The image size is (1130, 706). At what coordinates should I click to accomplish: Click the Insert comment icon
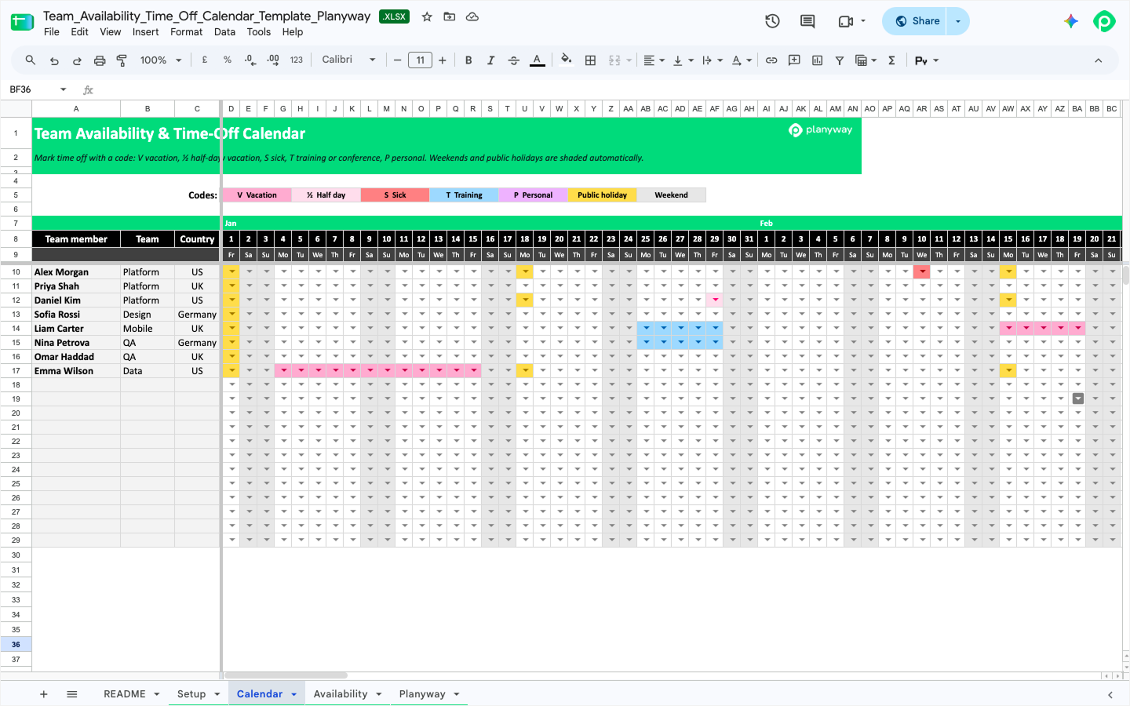(794, 60)
